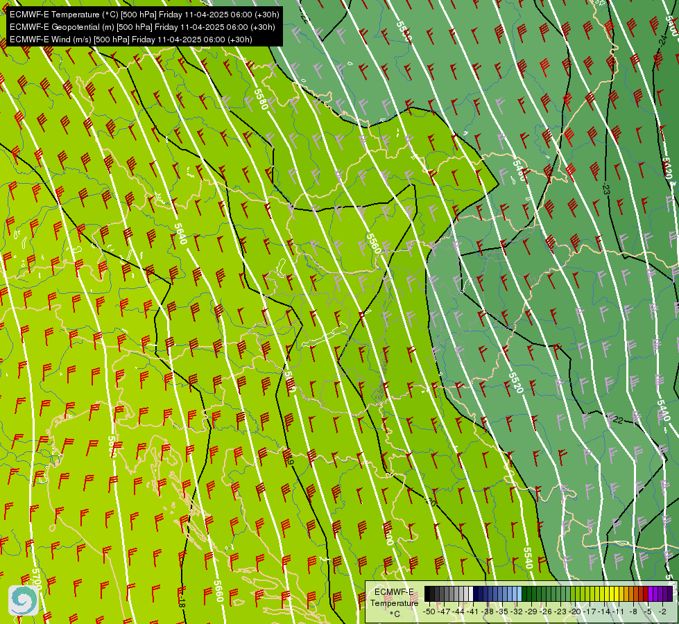The width and height of the screenshot is (679, 624).
Task: Click the 5640 geopotential contour label
Action: (180, 234)
